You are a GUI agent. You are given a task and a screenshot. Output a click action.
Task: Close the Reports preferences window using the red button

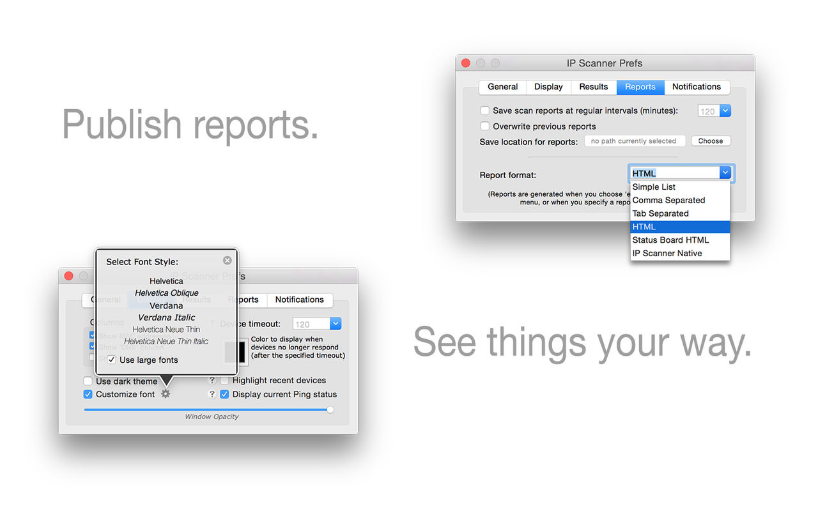pos(466,63)
